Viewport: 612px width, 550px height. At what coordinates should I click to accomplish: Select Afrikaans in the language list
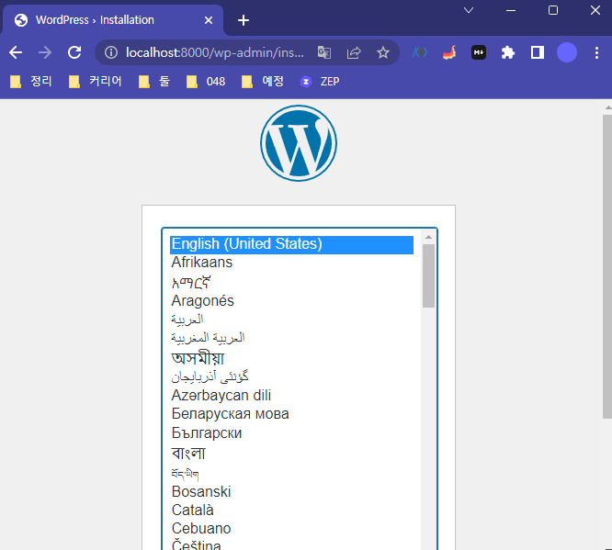[x=291, y=263]
